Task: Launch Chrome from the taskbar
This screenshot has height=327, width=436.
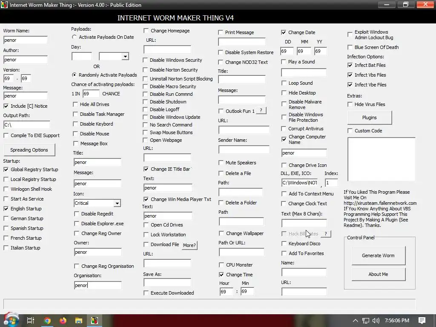Action: pos(47,321)
